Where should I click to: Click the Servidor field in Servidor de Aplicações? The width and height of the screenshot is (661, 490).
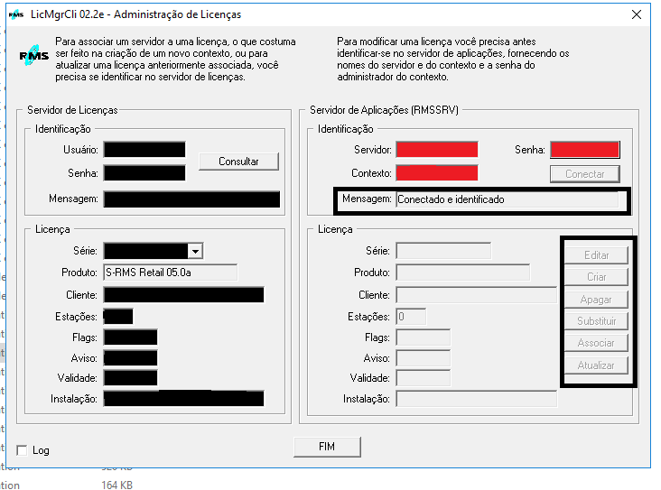[437, 150]
